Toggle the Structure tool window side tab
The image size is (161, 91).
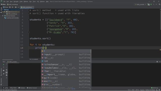1,72
